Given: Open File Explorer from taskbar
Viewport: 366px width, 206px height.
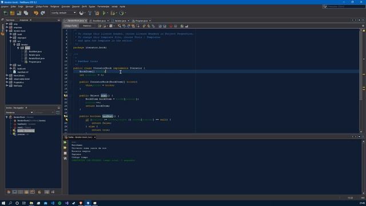Looking at the screenshot, I should 31,203.
